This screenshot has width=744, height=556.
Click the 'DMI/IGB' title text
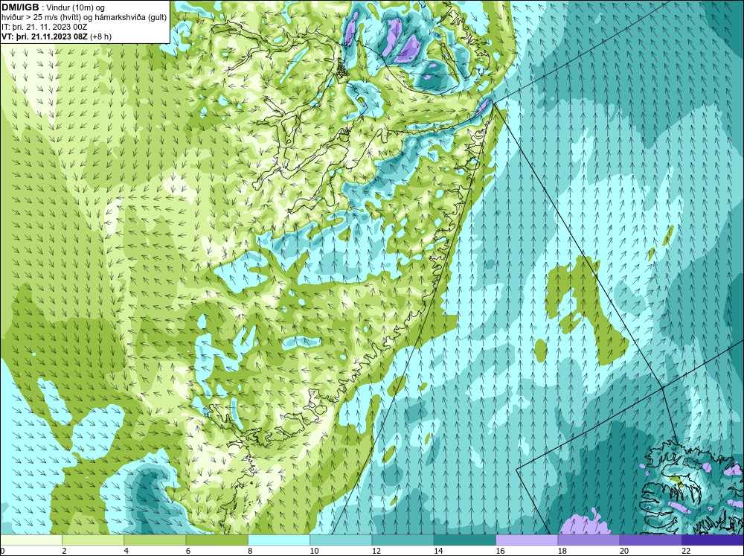pos(20,7)
